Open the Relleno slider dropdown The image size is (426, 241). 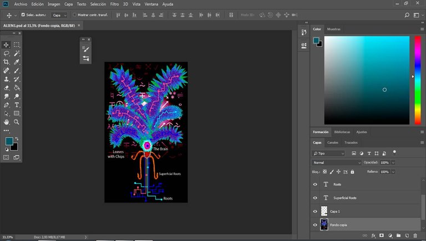point(393,172)
